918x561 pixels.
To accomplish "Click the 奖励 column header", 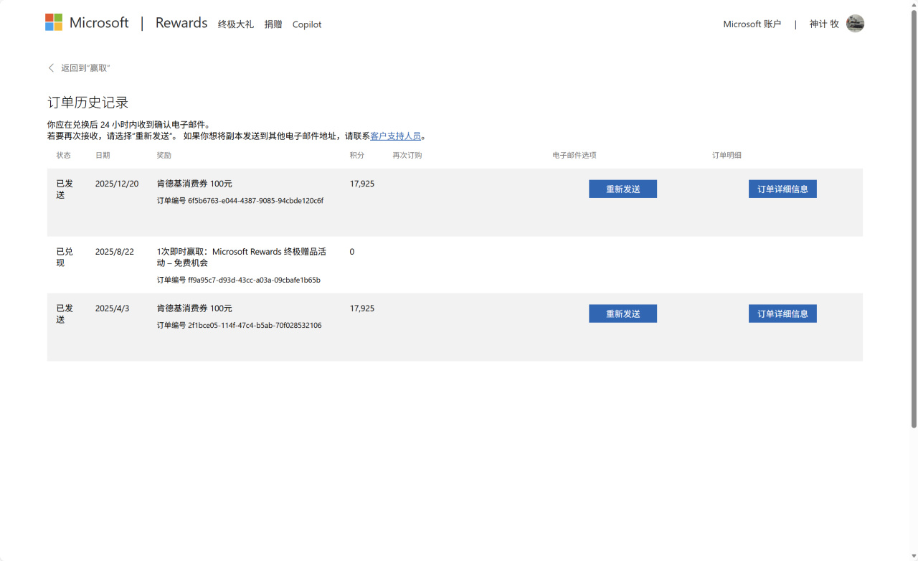I will (x=164, y=155).
